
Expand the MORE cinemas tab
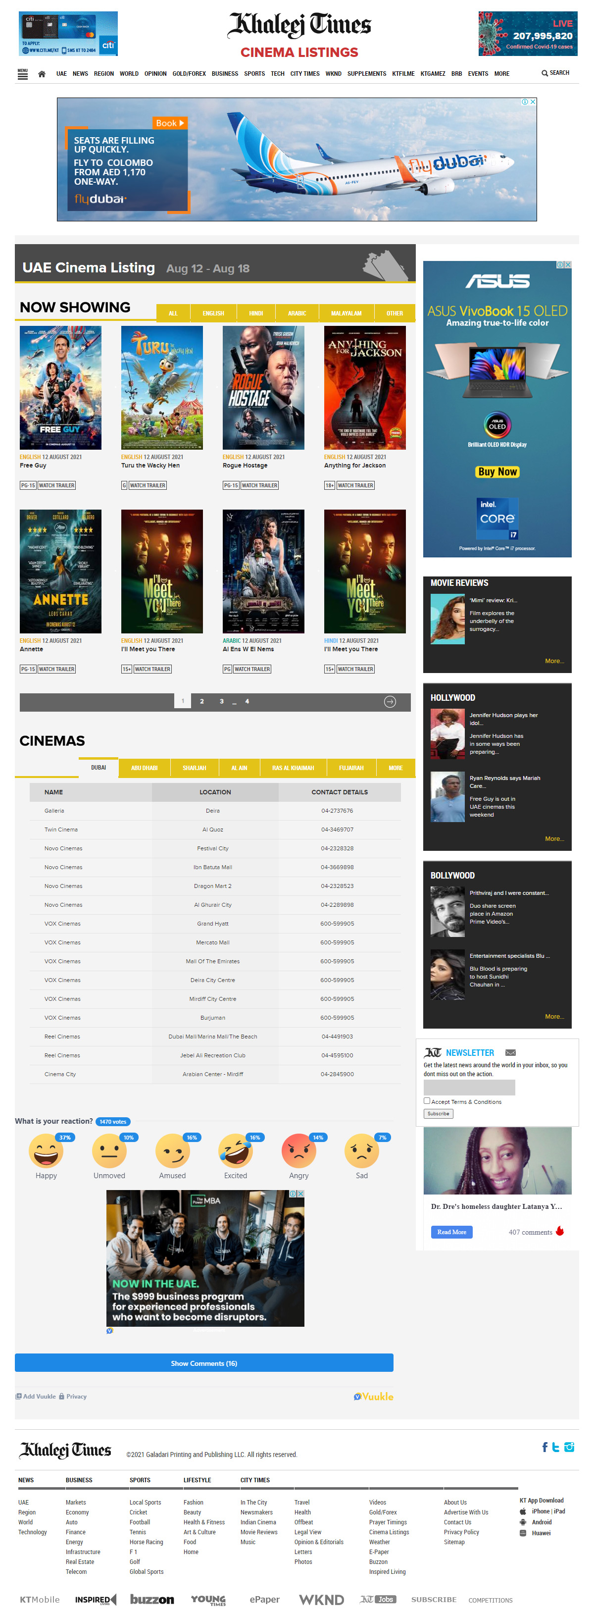(395, 768)
